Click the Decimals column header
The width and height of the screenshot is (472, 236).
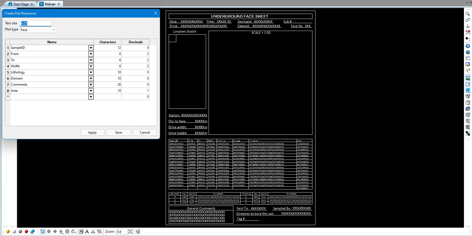click(x=136, y=42)
